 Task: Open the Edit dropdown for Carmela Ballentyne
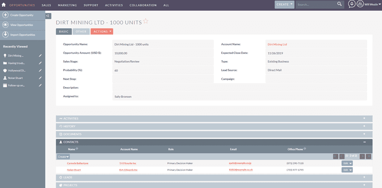point(350,163)
